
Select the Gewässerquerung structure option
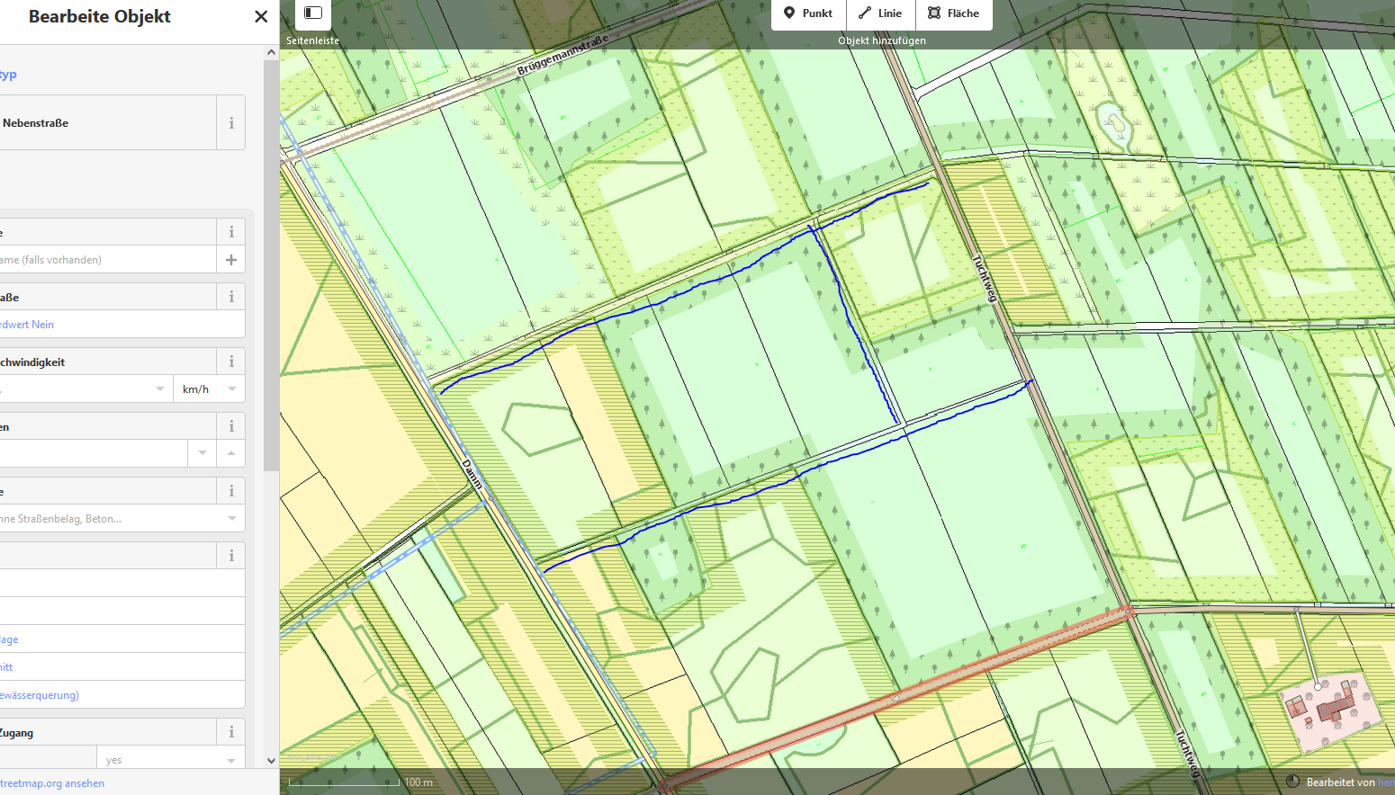[40, 695]
